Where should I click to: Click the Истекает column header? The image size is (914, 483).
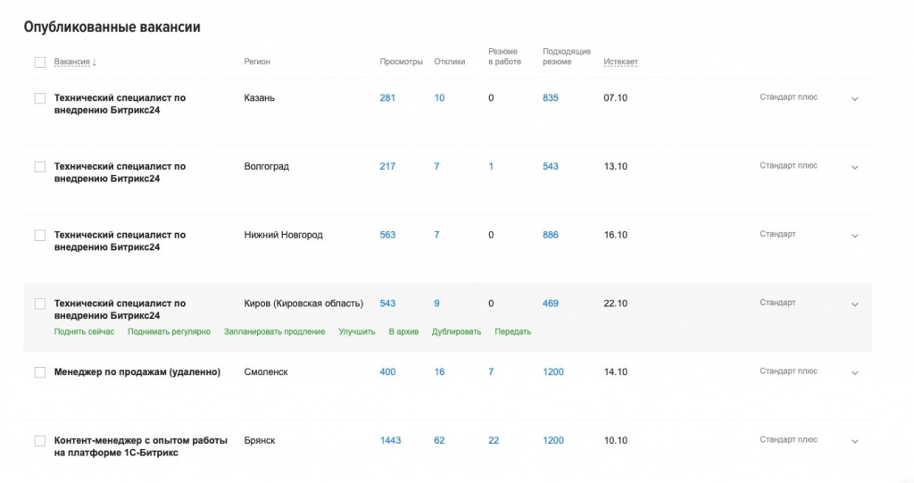tap(620, 62)
